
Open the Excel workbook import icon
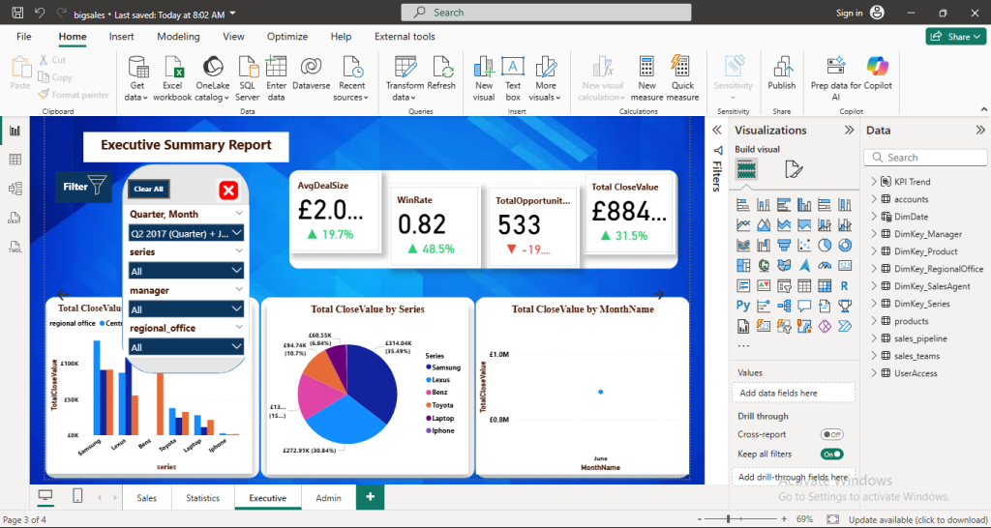coord(173,68)
